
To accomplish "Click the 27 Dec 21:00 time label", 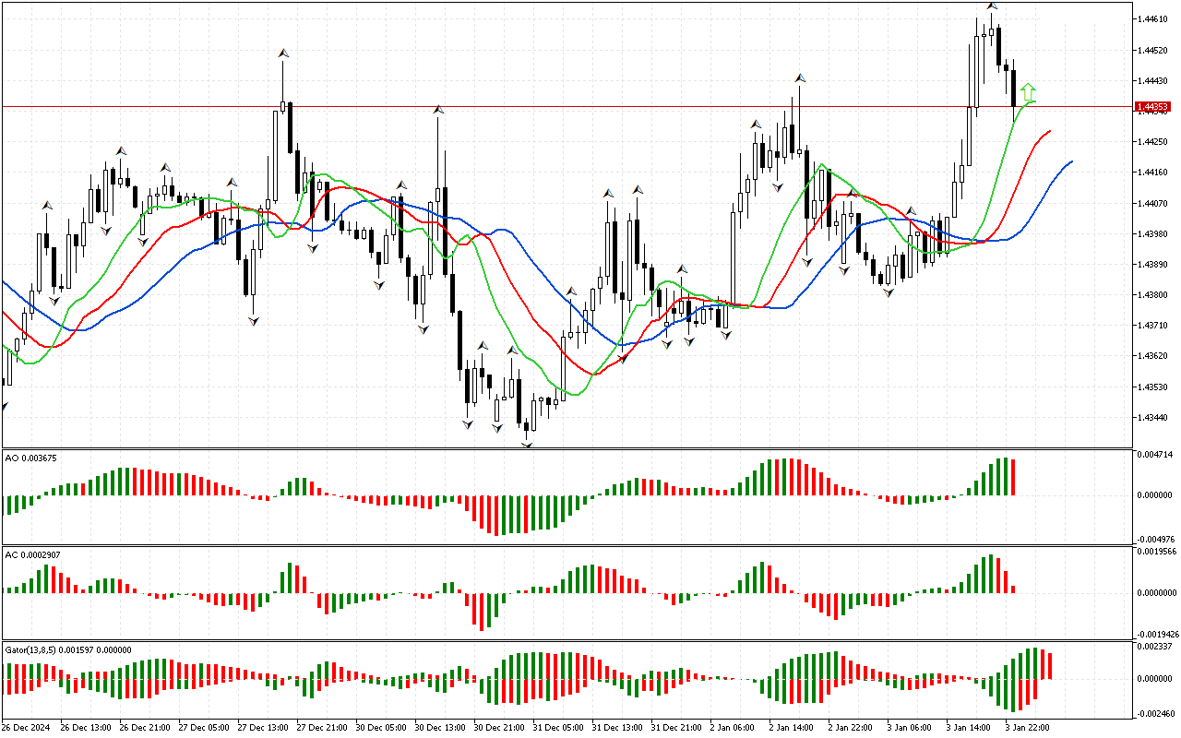I will (x=321, y=728).
